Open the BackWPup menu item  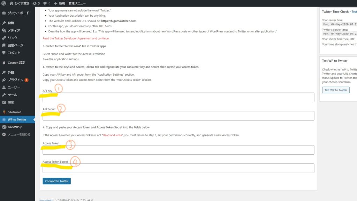pos(17,127)
